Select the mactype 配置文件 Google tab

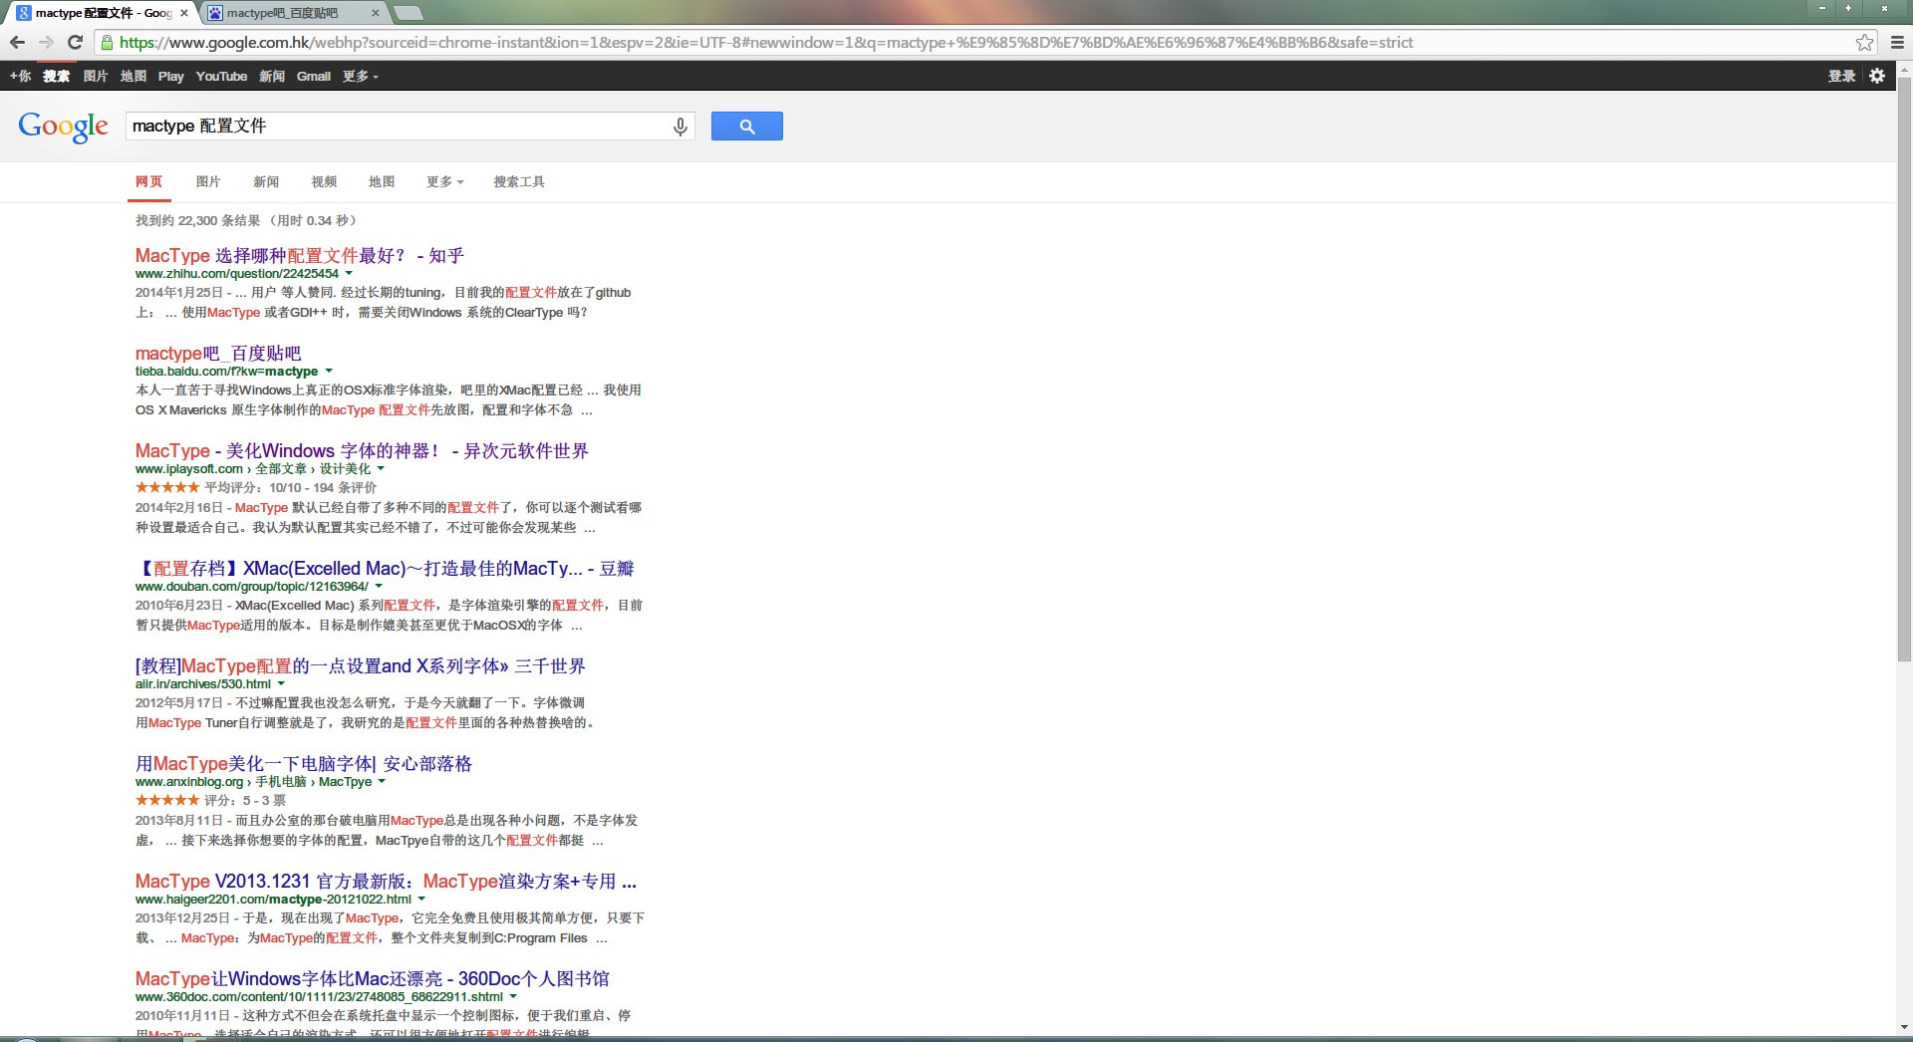click(100, 13)
